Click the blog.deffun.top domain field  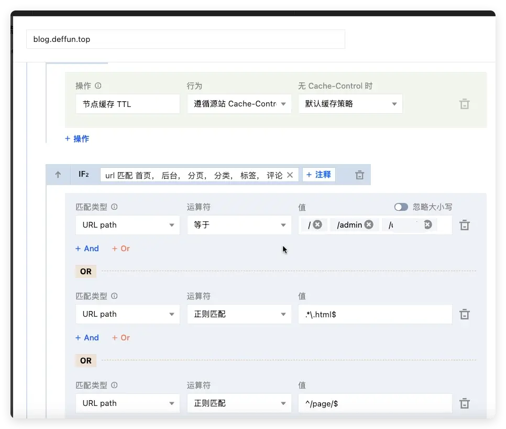[x=185, y=39]
